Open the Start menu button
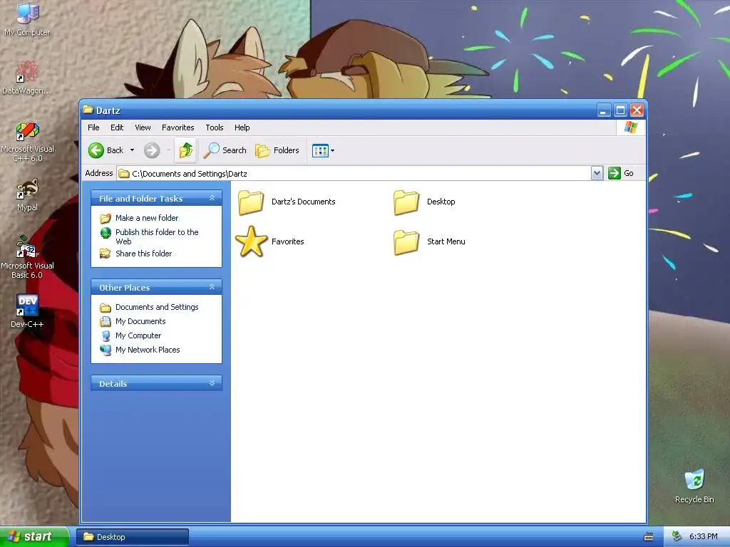 [x=34, y=537]
